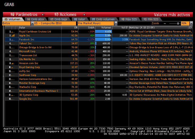Click the signal bars icon beside Royal Caribbean
This screenshot has width=195, height=139.
tap(13, 32)
